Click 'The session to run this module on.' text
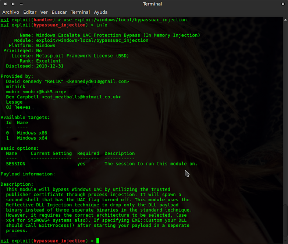288x244 pixels. click(151, 164)
